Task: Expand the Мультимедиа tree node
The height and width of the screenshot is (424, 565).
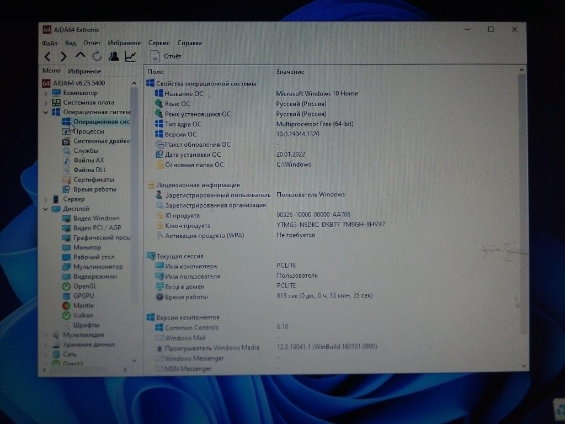Action: 46,335
